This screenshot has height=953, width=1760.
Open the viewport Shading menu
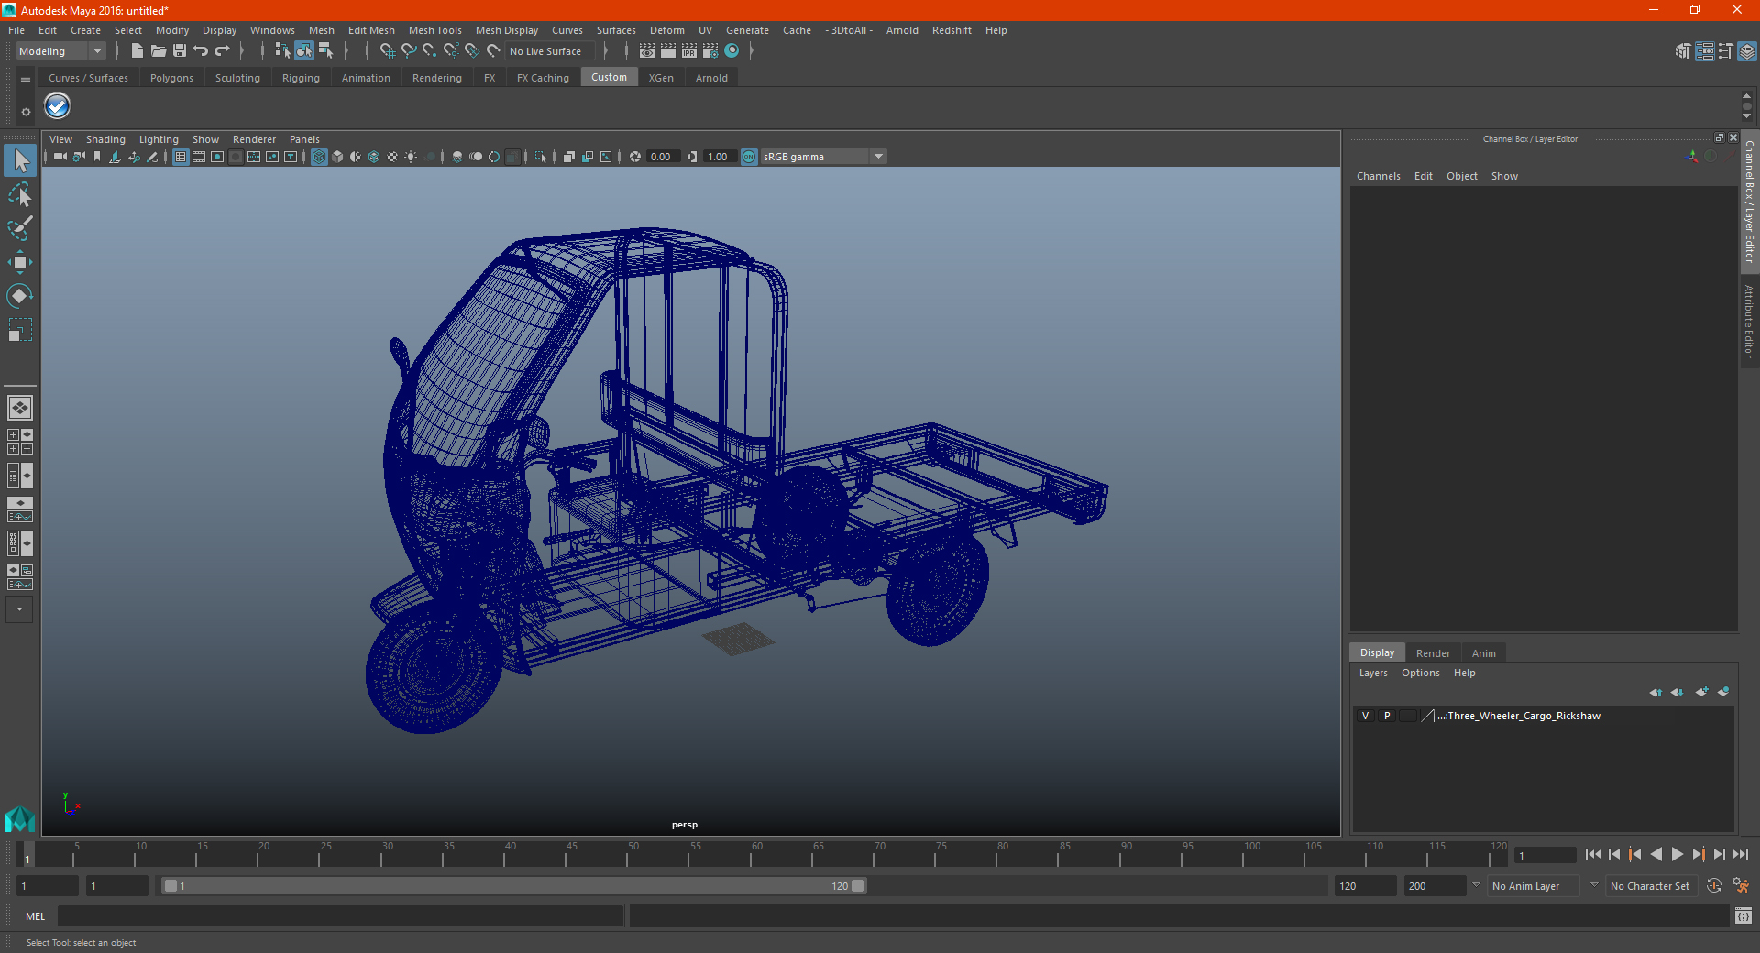(105, 139)
